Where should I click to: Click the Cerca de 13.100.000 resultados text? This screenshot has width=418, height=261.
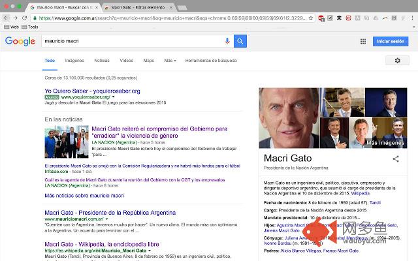[91, 78]
